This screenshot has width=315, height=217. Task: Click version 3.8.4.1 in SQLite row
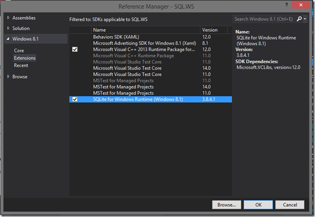[208, 99]
